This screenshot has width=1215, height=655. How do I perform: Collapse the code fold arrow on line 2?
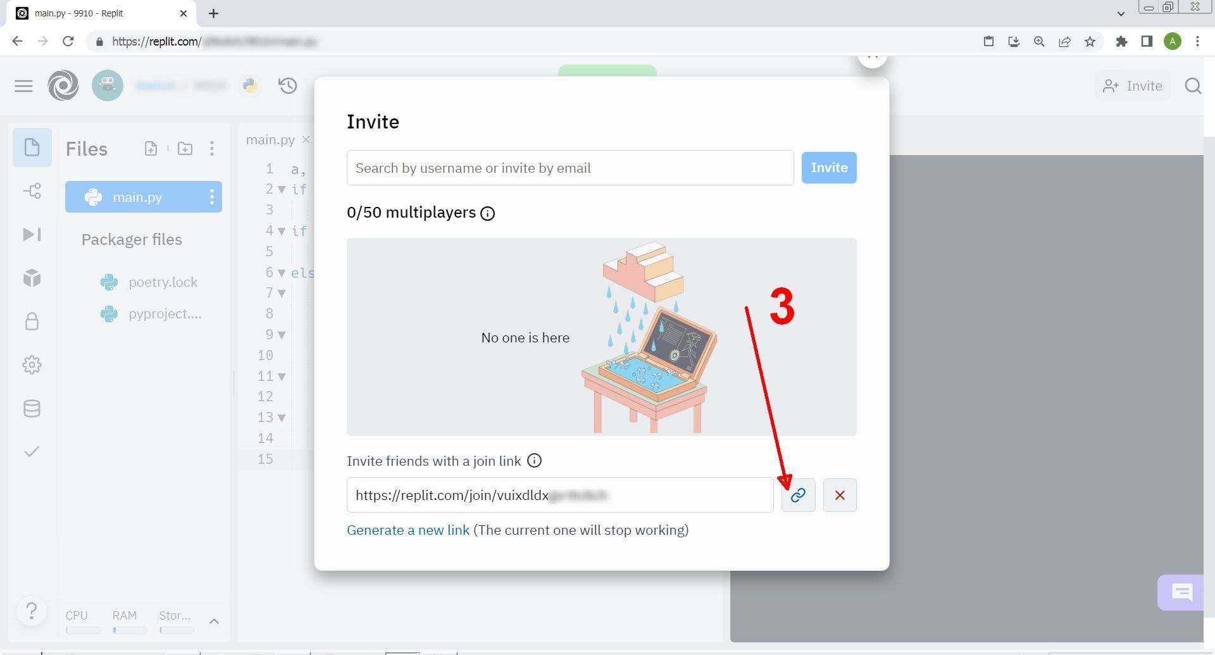pyautogui.click(x=282, y=189)
